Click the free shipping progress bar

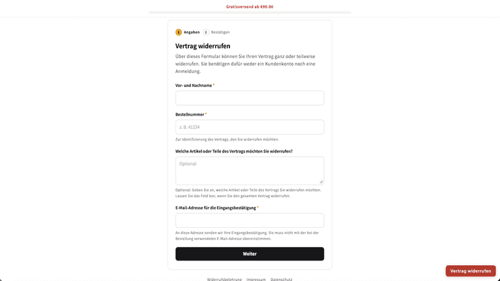tap(249, 13)
